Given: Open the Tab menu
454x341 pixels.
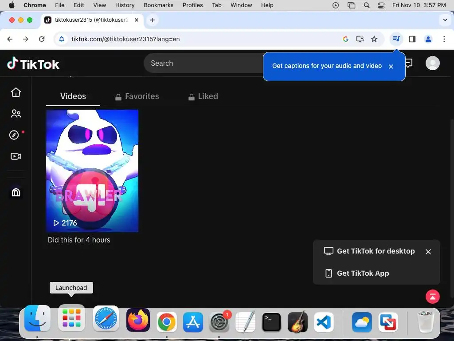Looking at the screenshot, I should (216, 5).
